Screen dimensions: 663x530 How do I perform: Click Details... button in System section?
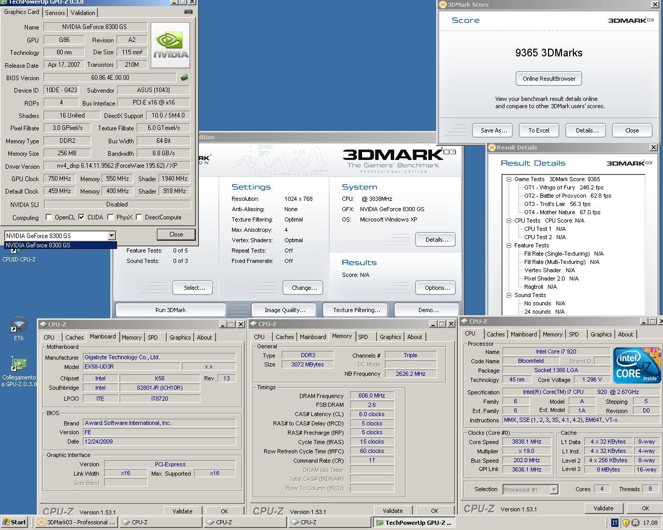pyautogui.click(x=436, y=240)
